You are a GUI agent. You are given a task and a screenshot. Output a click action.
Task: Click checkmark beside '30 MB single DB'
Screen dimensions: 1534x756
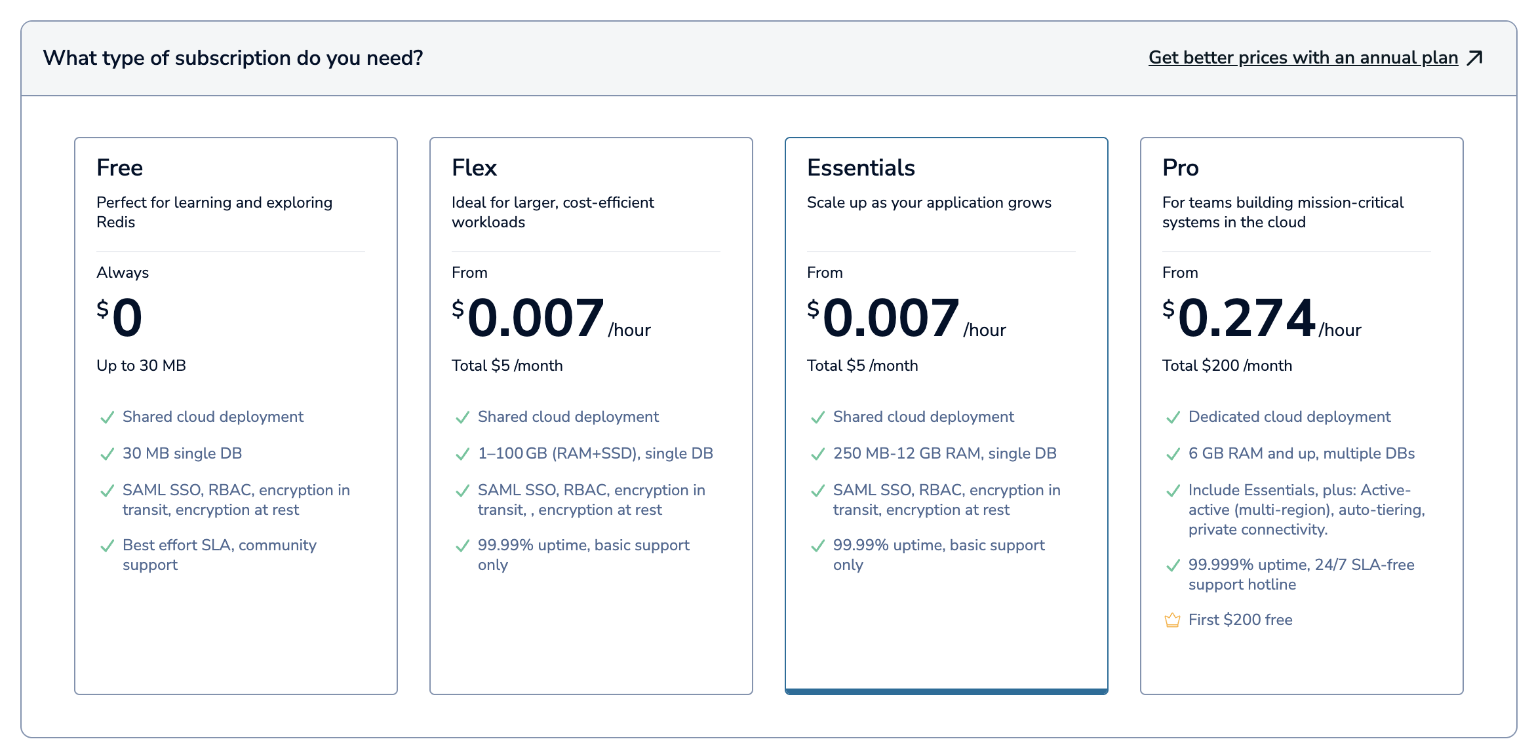pyautogui.click(x=107, y=454)
